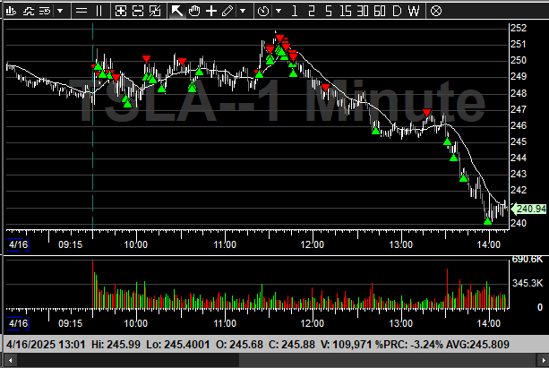The width and height of the screenshot is (549, 368).
Task: Click the 240.94 current price label
Action: [528, 209]
